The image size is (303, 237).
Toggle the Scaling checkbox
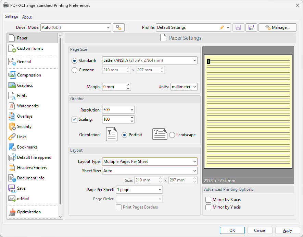click(x=74, y=119)
